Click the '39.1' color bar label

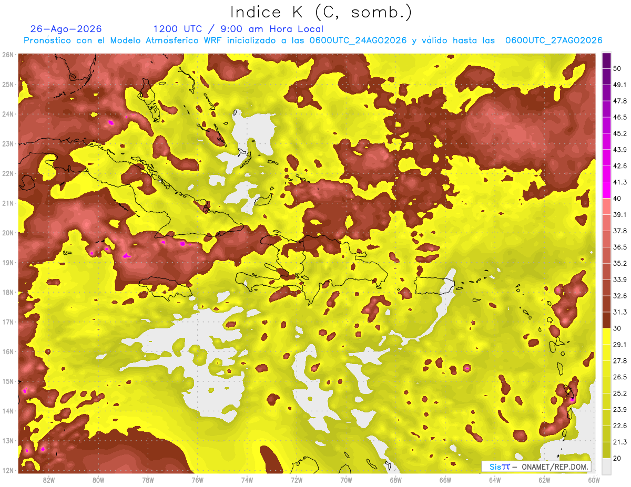[619, 215]
